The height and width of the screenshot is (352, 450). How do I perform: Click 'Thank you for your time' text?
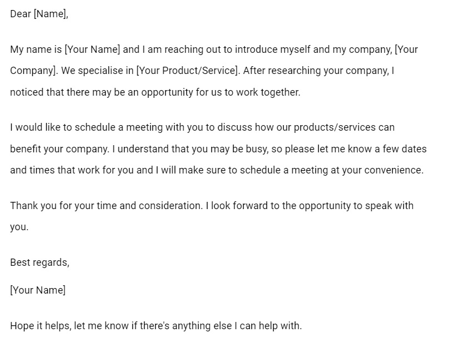(63, 206)
